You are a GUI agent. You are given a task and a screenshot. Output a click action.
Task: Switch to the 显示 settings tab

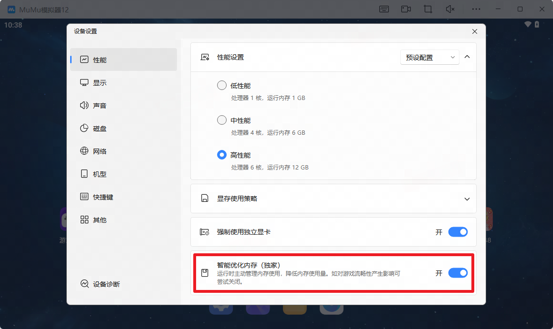(x=100, y=83)
